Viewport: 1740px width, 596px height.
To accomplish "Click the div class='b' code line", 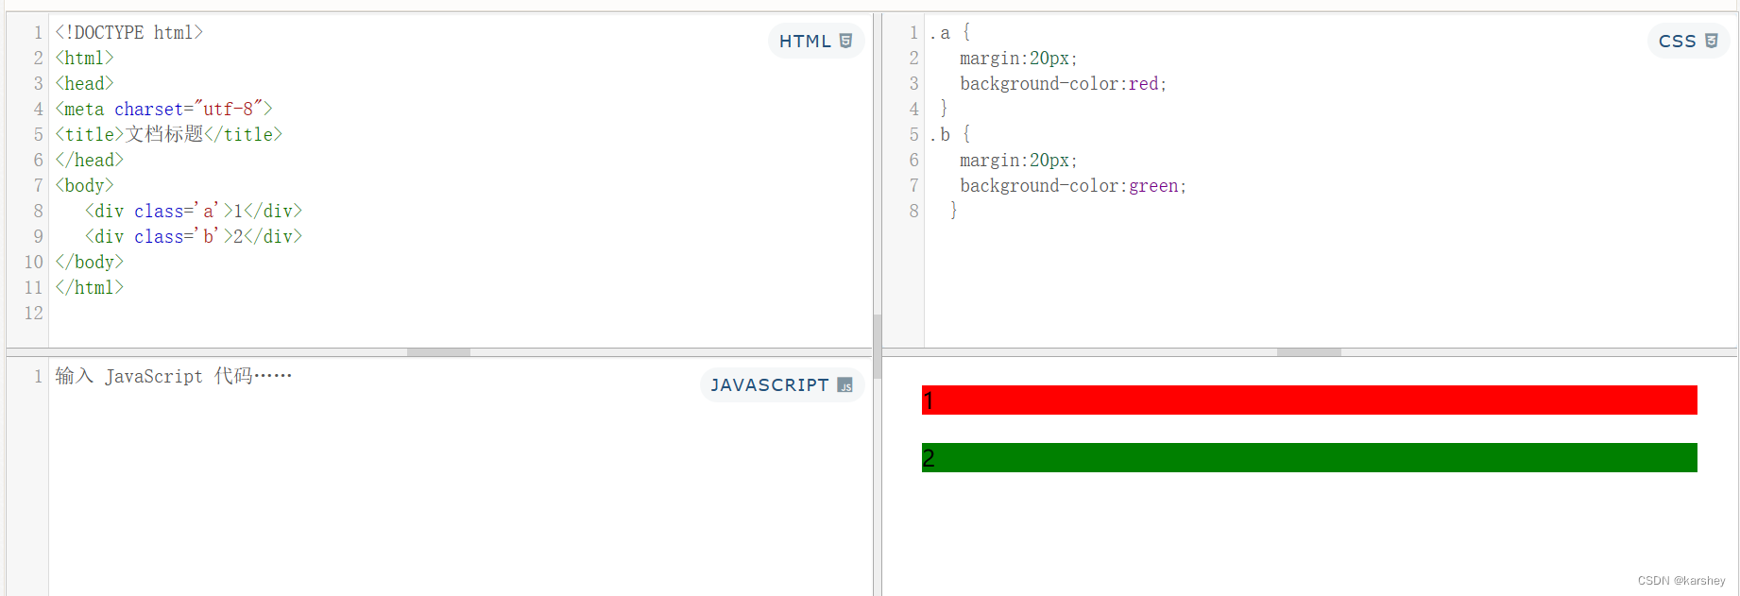I will (x=194, y=236).
